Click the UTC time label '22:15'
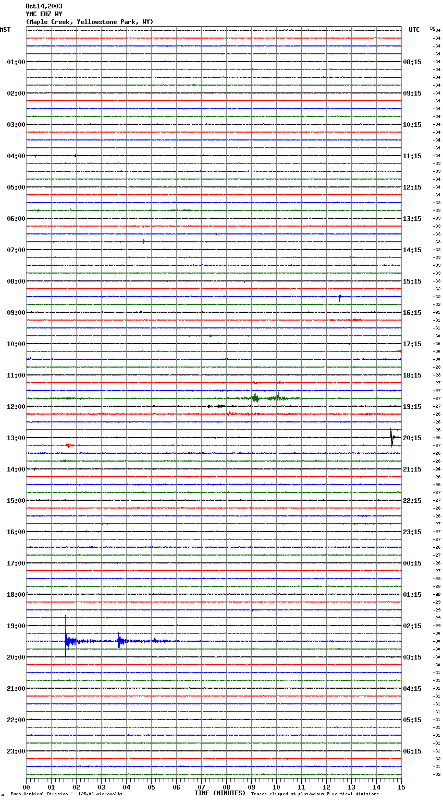The image size is (443, 801). click(x=412, y=501)
